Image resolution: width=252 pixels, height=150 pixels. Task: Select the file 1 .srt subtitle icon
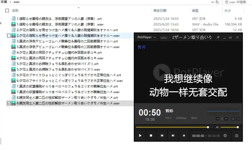coord(13,19)
